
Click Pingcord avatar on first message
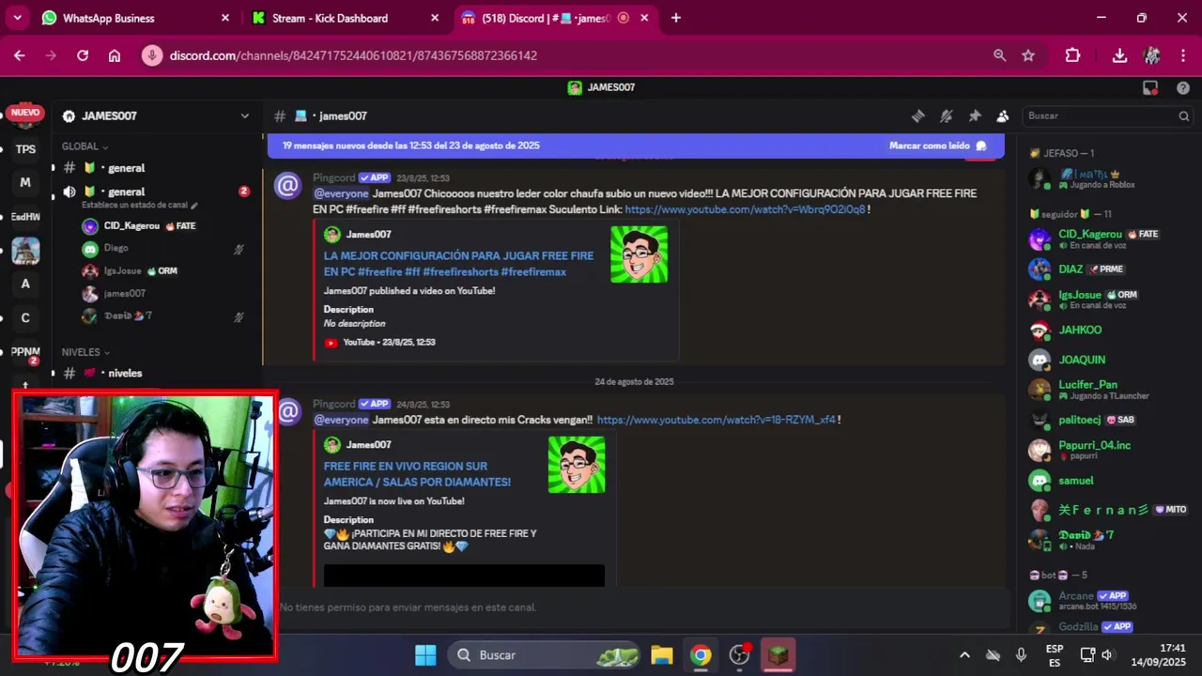click(x=287, y=185)
